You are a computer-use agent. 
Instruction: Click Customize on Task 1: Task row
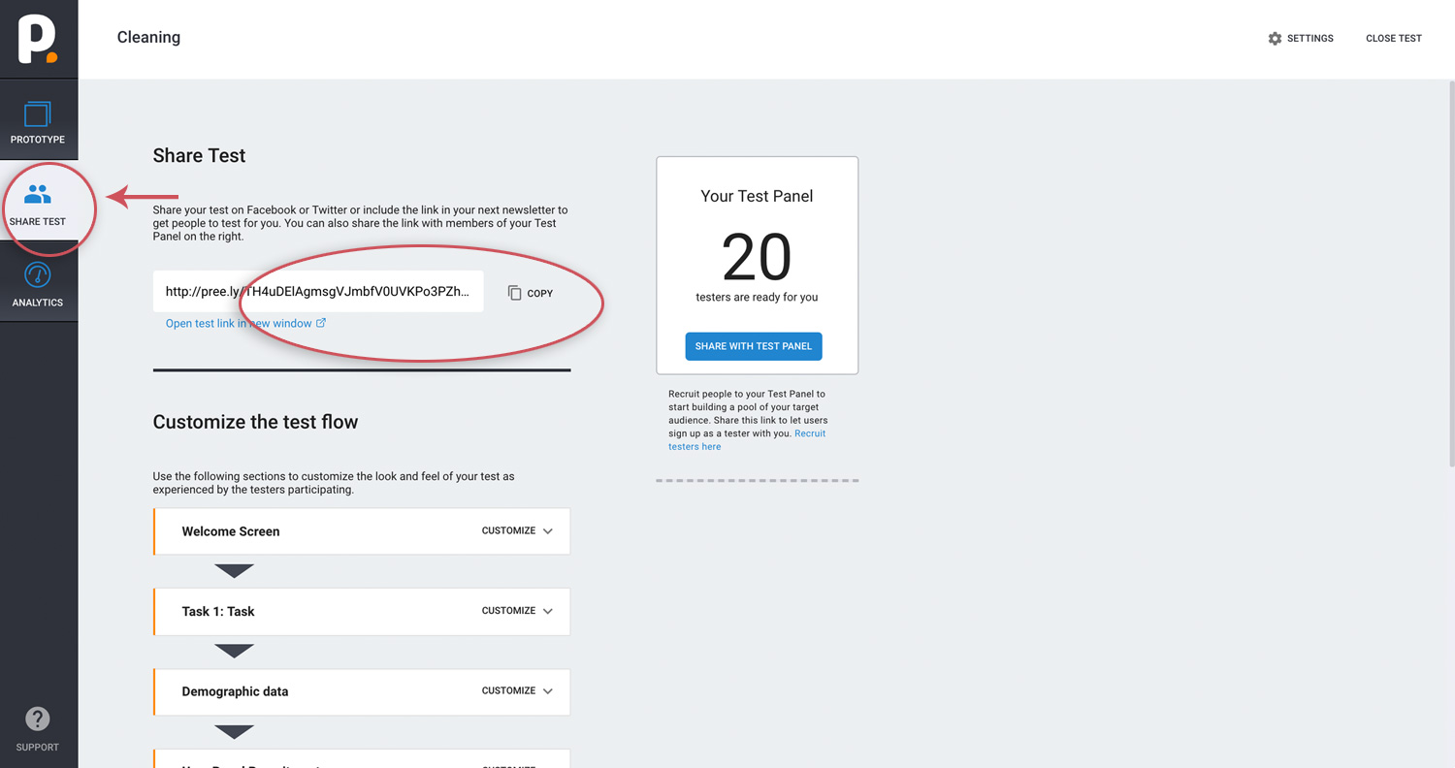click(x=508, y=611)
